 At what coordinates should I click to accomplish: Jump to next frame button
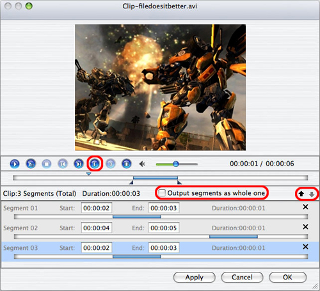(79, 164)
